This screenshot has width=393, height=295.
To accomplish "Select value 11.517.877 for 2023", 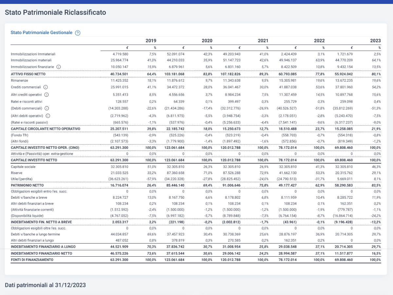I will pos(344,253).
